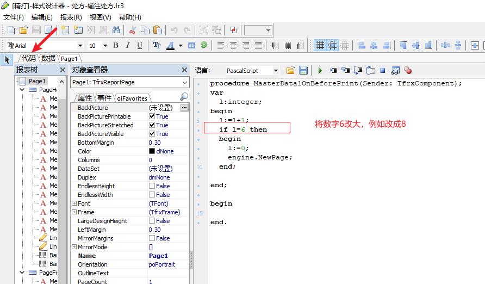
Task: Click the Bold formatting button
Action: [x=116, y=46]
